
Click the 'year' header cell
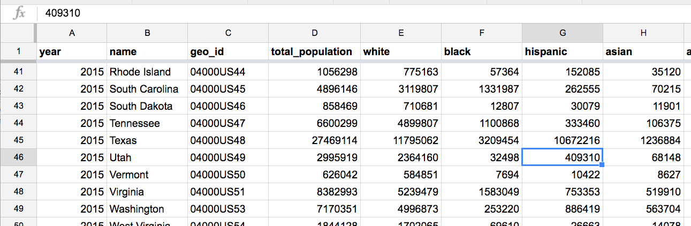[72, 52]
